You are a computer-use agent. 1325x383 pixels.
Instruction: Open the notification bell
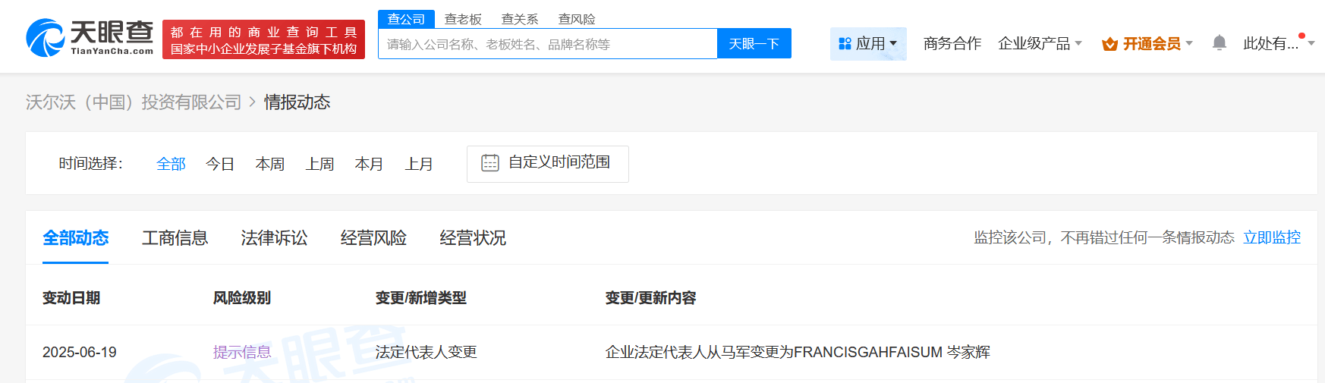[x=1219, y=43]
